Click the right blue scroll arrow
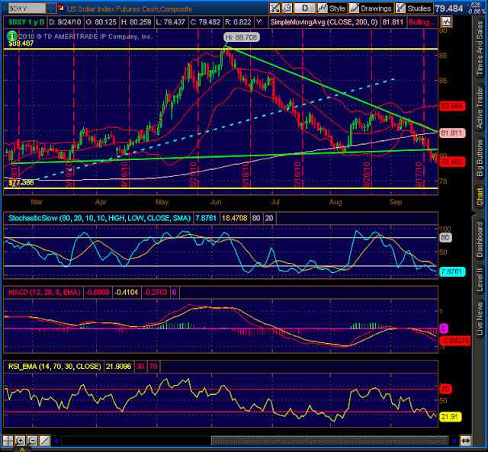This screenshot has width=488, height=452. click(x=454, y=441)
